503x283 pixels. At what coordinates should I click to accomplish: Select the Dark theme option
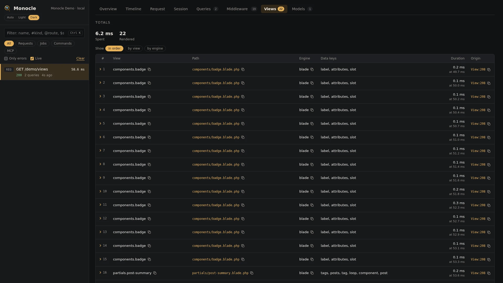point(34,18)
